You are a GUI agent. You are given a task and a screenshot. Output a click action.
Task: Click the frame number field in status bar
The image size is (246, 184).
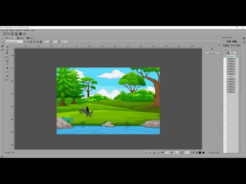(168, 152)
